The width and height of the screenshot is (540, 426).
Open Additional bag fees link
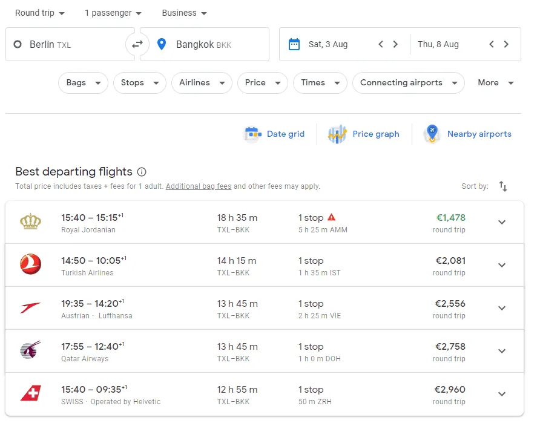[199, 186]
